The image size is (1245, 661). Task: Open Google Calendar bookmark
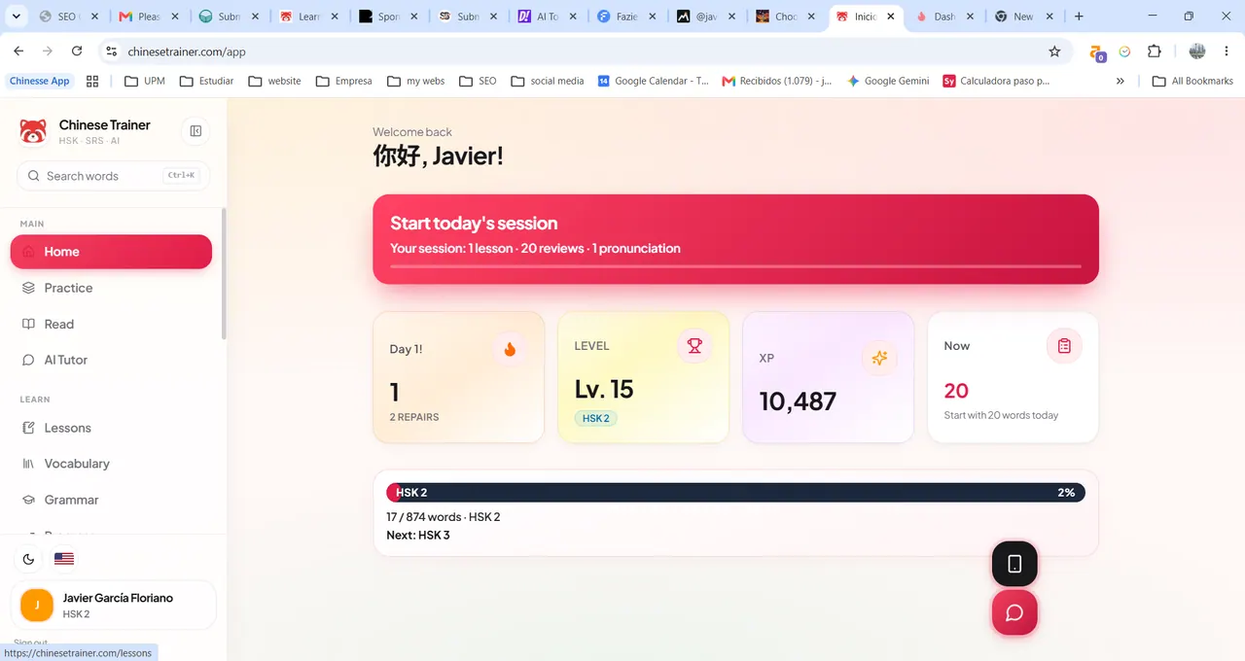(653, 81)
